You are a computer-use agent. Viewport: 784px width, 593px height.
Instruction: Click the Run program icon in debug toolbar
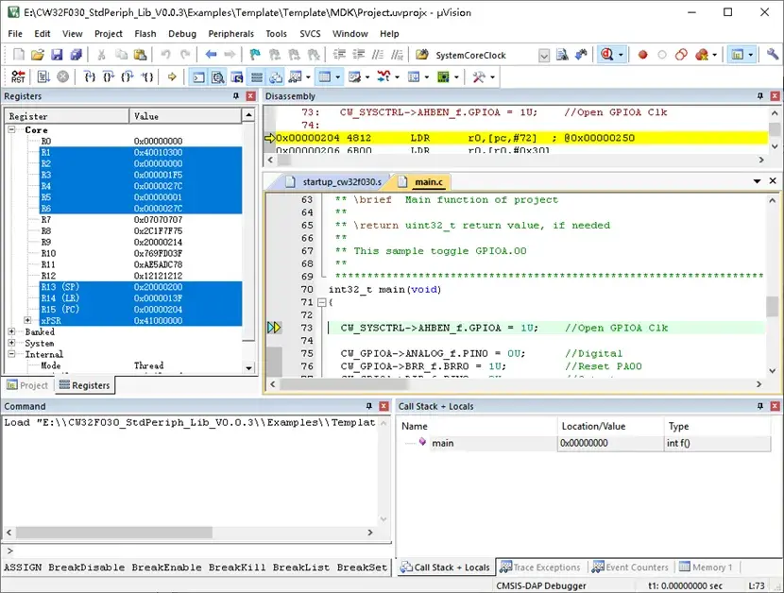42,76
